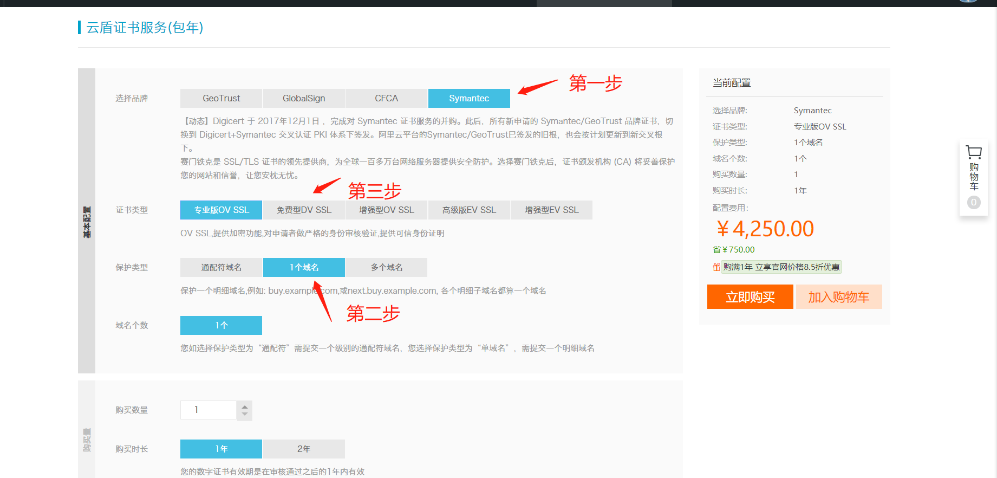The image size is (997, 478).
Task: Click the 基本配置 vertical section tab
Action: [x=87, y=221]
